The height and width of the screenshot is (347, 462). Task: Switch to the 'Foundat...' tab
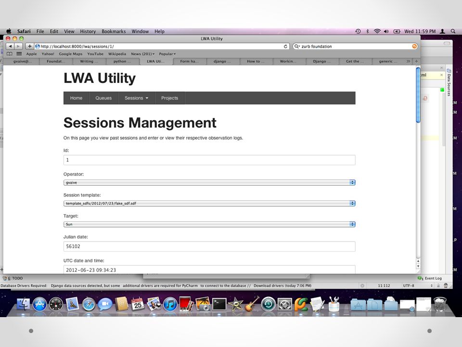click(56, 61)
